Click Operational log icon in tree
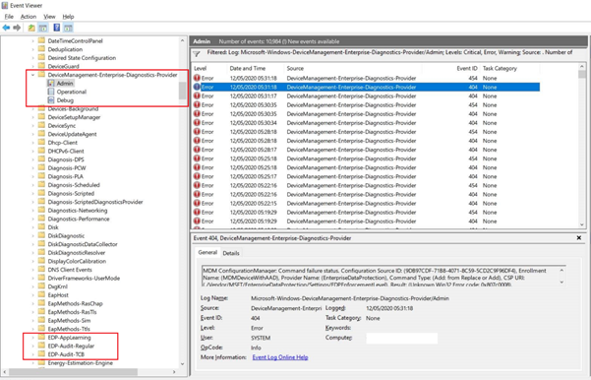The image size is (591, 380). [51, 92]
